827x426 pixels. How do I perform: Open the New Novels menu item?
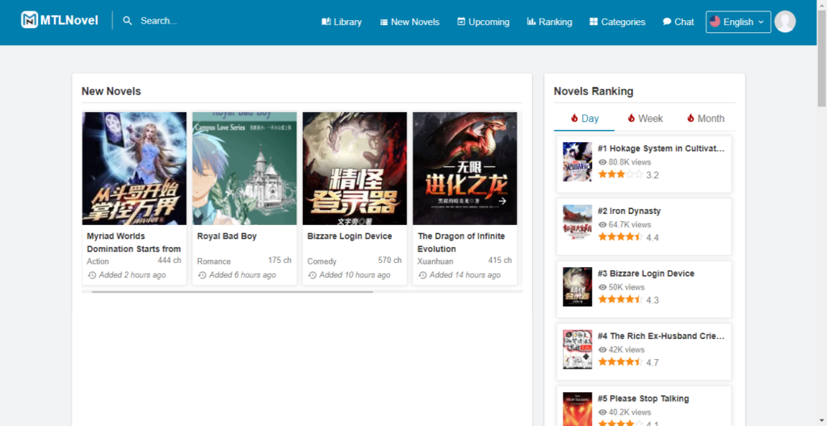409,22
